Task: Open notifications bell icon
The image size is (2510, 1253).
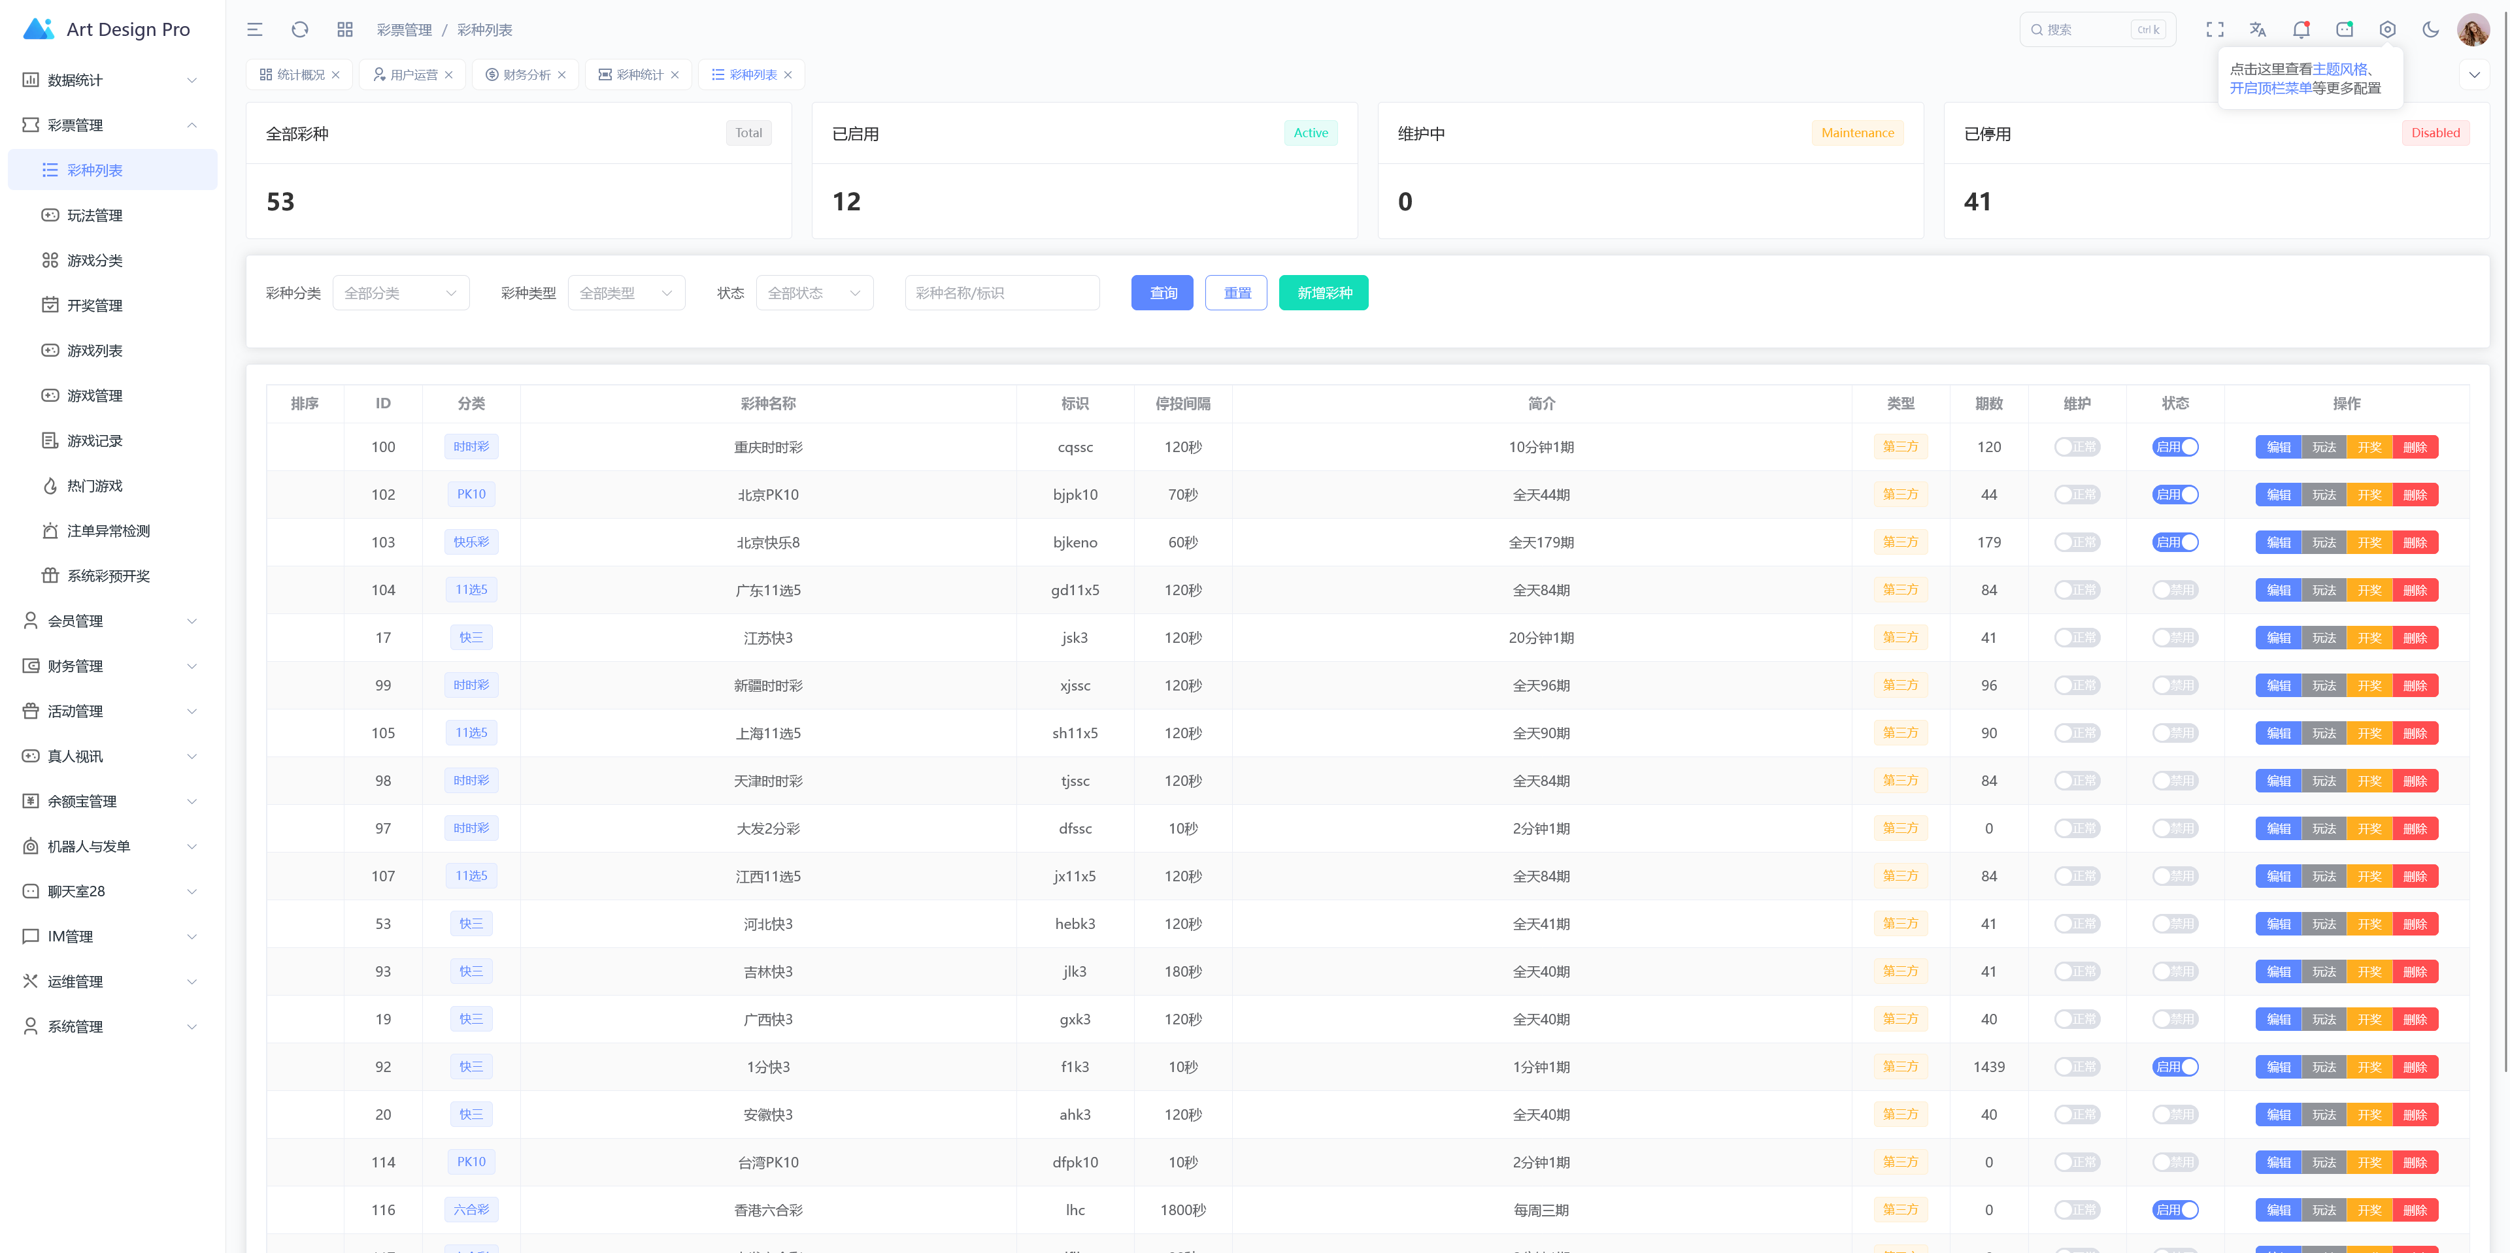Action: [x=2301, y=29]
